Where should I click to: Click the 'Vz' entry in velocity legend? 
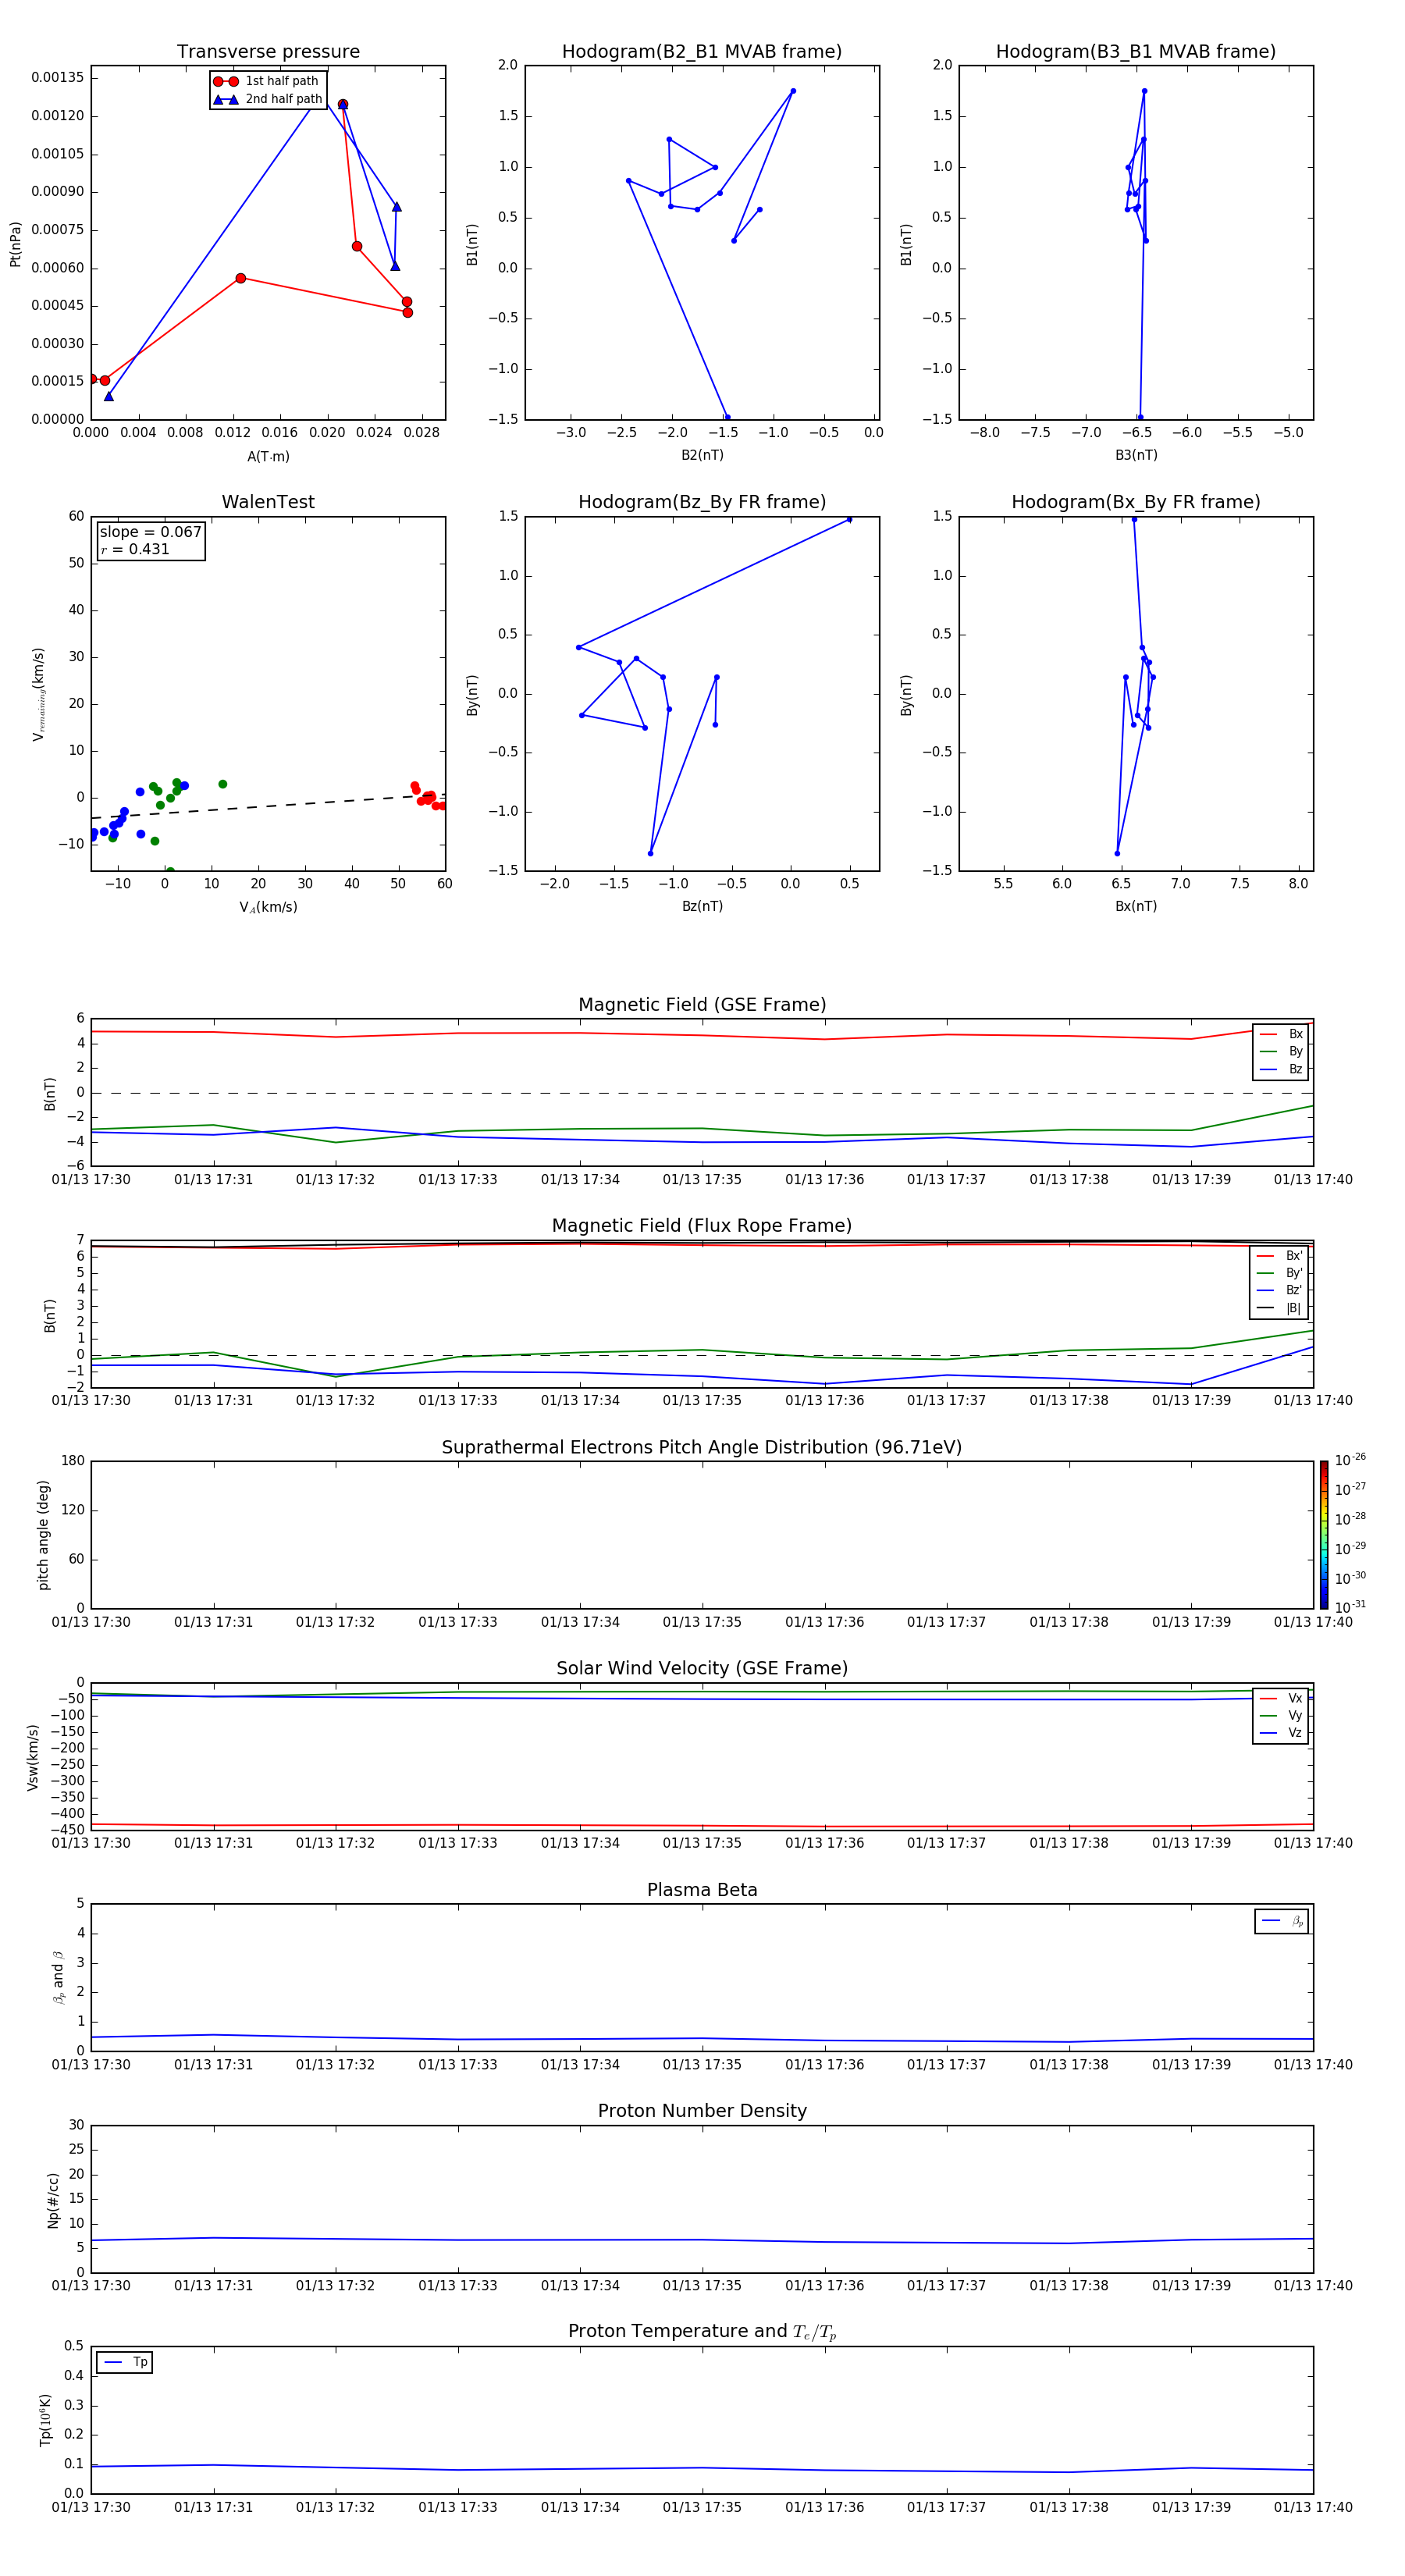(x=1281, y=1732)
